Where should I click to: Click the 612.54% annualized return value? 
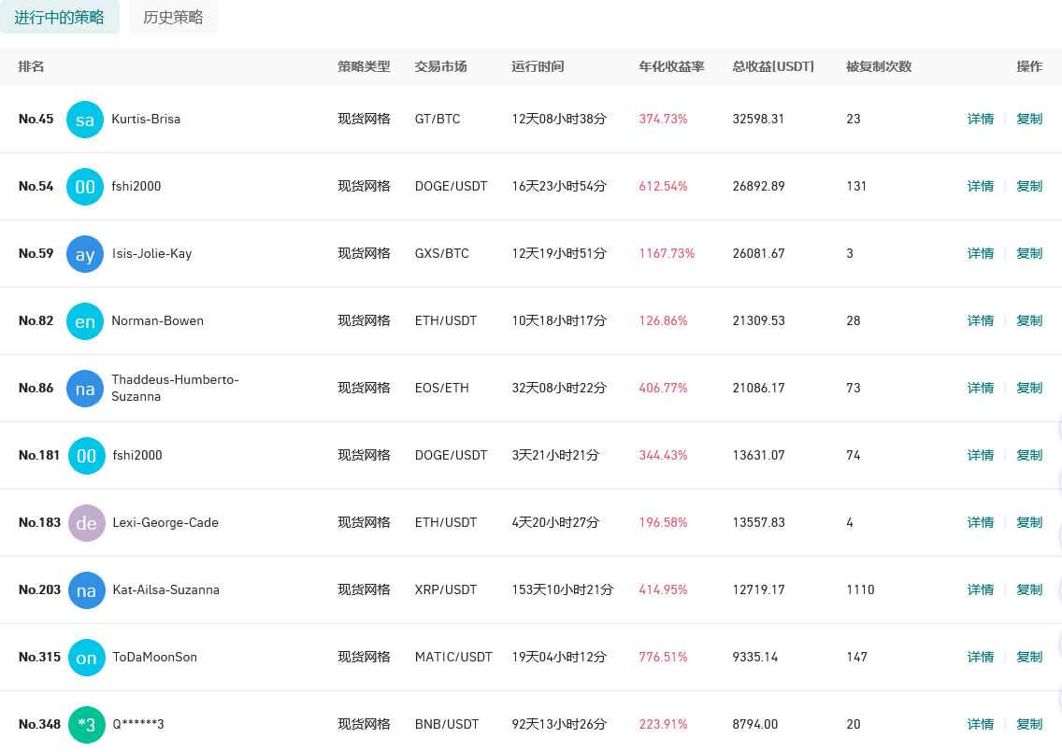pos(663,186)
